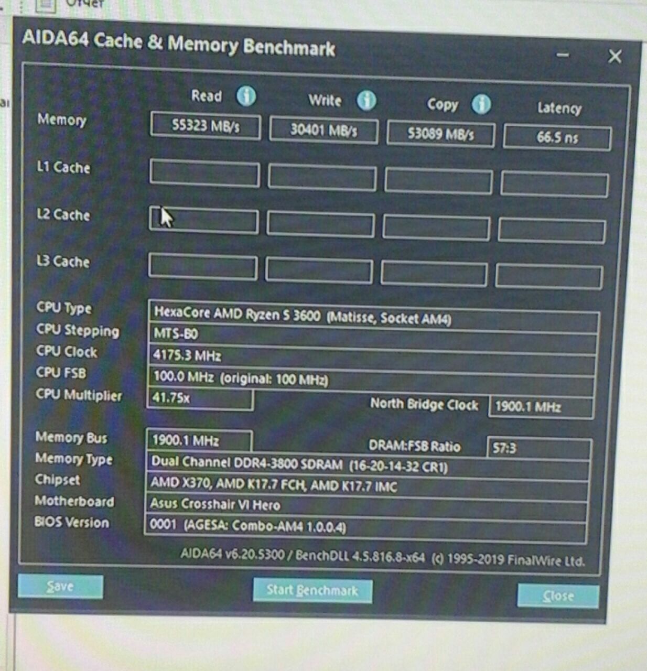Select the Memory Copy value 53089 MB/s
Viewport: 647px width, 671px height.
440,134
